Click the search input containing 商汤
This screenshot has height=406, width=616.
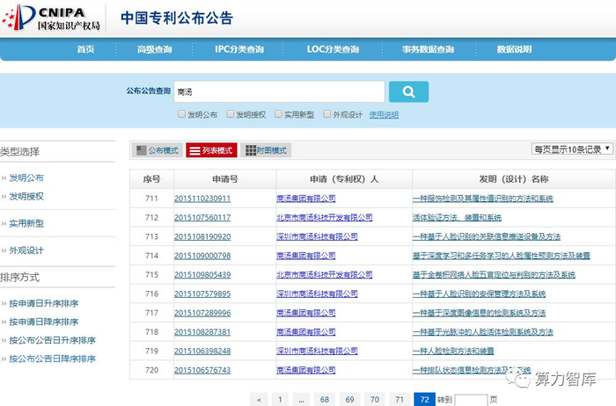[278, 91]
